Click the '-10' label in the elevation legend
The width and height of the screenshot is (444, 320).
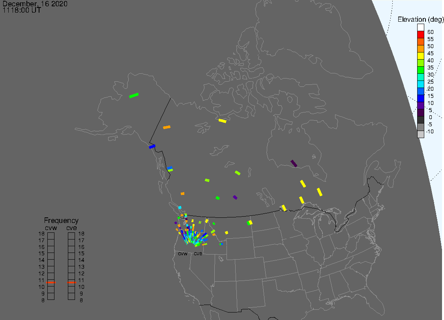tap(430, 131)
